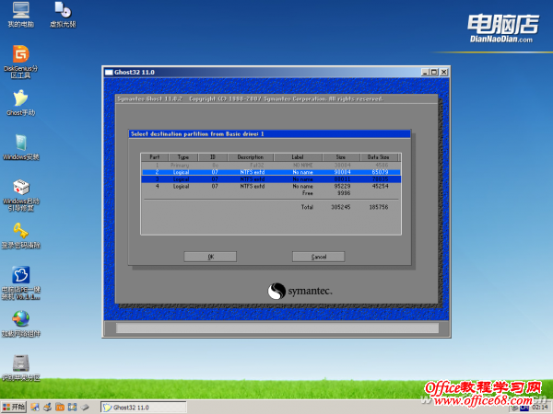Click the Ghost32 window title bar icon

pyautogui.click(x=109, y=72)
